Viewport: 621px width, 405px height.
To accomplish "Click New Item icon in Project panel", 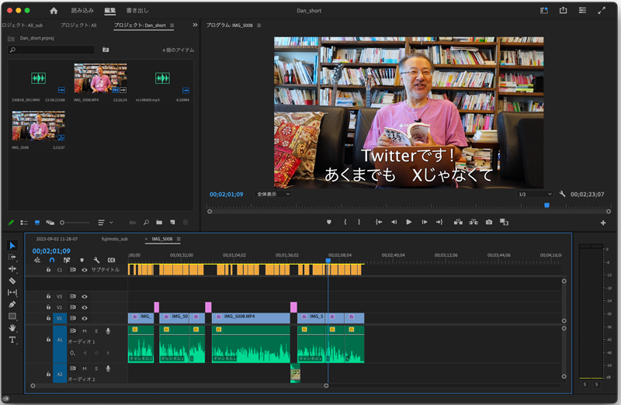I will 172,223.
